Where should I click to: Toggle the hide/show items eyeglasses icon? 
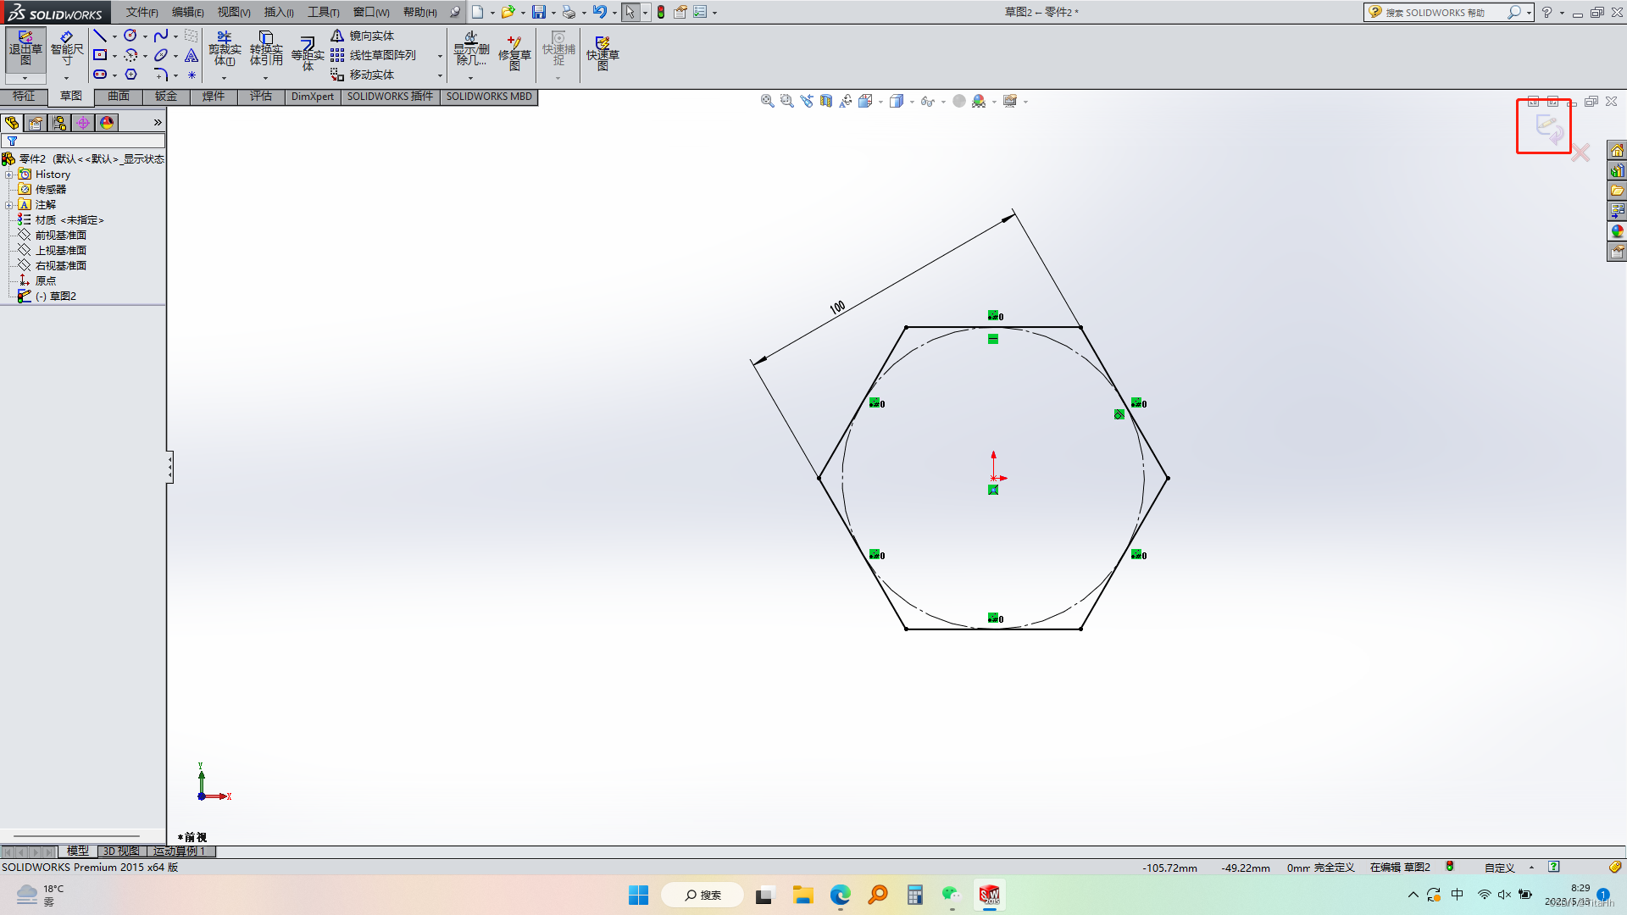click(928, 102)
